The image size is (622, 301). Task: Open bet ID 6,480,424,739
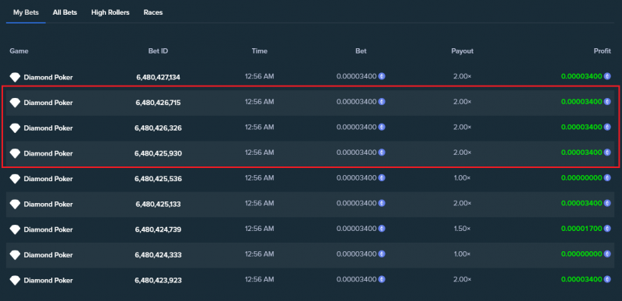pyautogui.click(x=159, y=229)
